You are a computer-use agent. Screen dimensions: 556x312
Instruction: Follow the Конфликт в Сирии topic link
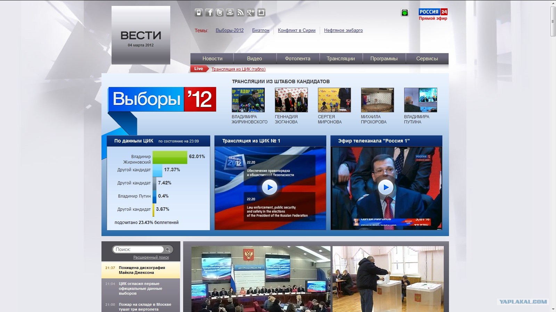point(297,31)
